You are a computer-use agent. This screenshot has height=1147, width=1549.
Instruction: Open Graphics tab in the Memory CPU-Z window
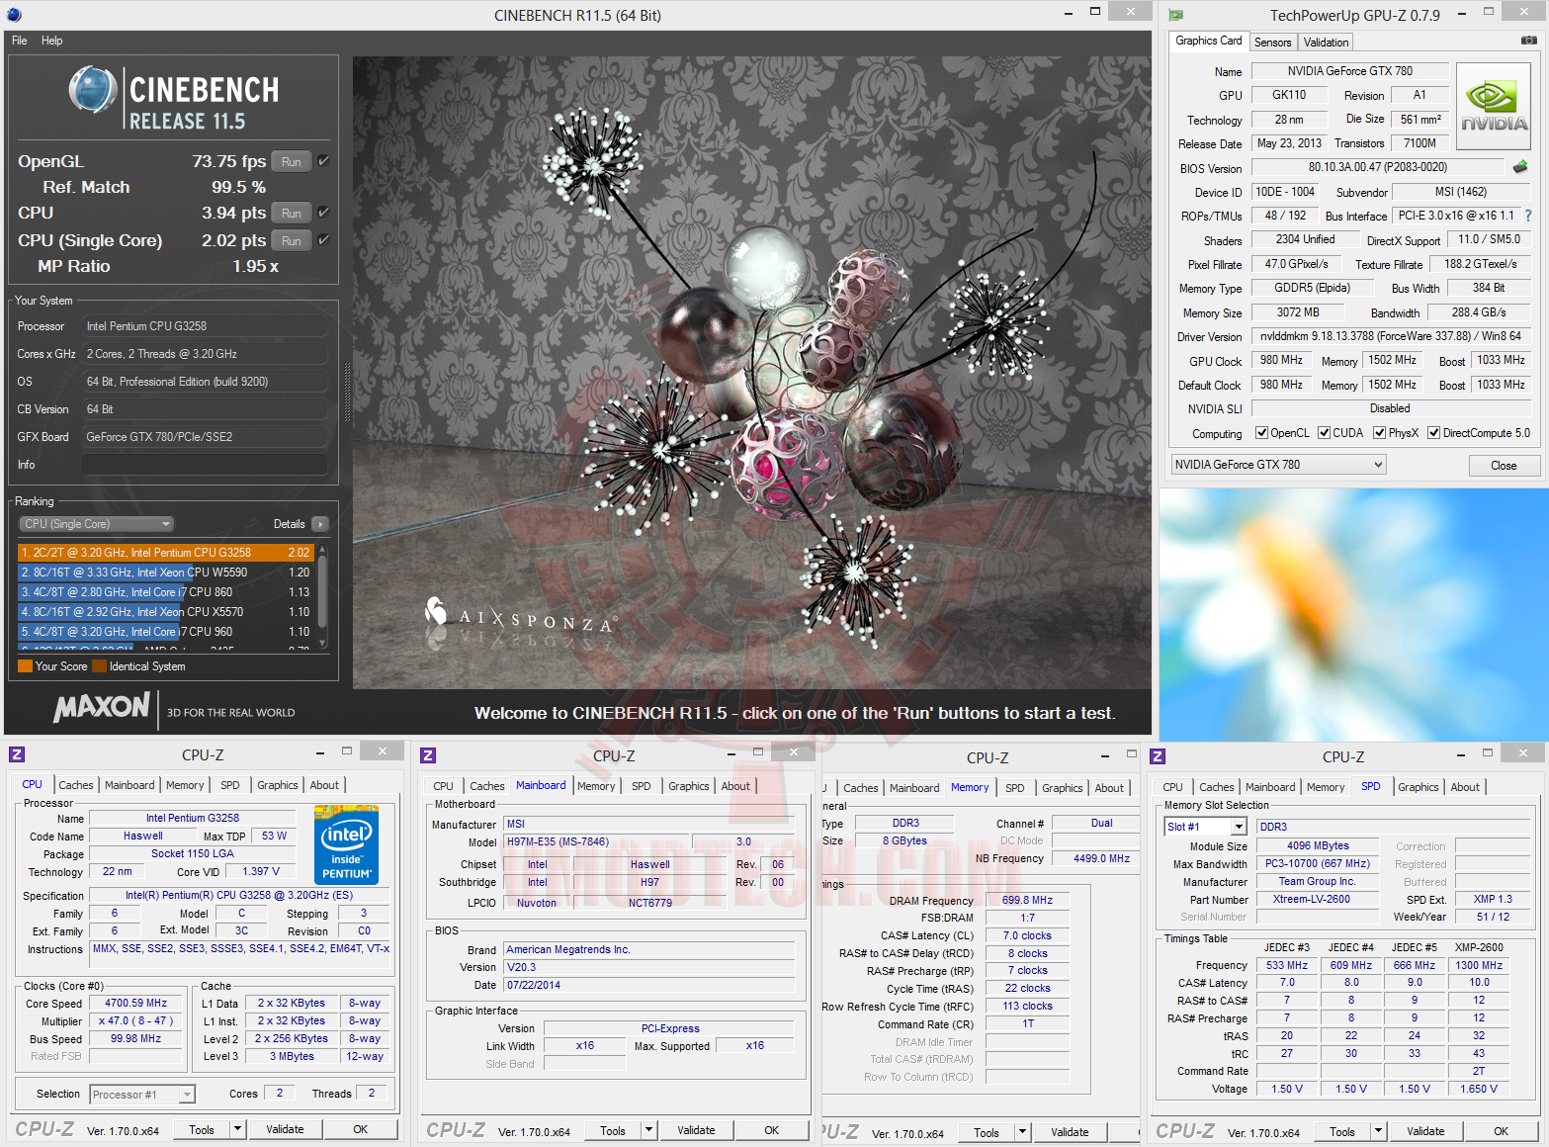1063,788
